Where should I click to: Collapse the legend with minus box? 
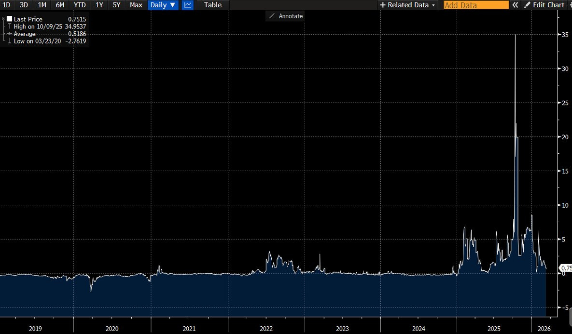click(4, 19)
